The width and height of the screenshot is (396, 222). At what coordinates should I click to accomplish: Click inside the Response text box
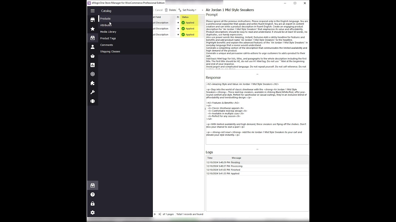pyautogui.click(x=257, y=113)
